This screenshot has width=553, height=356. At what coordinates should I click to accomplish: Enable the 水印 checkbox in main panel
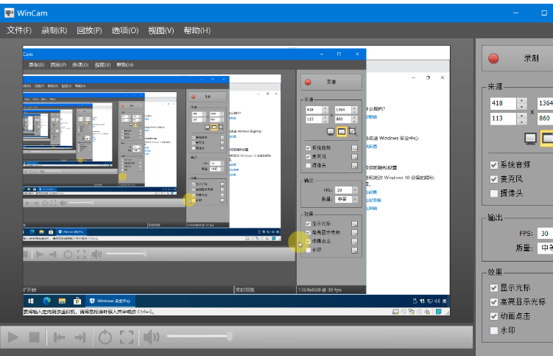pyautogui.click(x=494, y=330)
